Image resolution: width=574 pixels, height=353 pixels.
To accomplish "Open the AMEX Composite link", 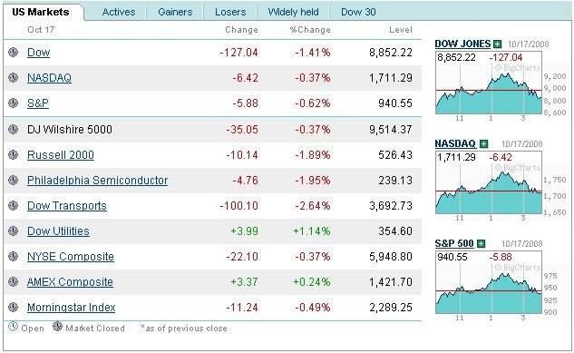I will [70, 282].
